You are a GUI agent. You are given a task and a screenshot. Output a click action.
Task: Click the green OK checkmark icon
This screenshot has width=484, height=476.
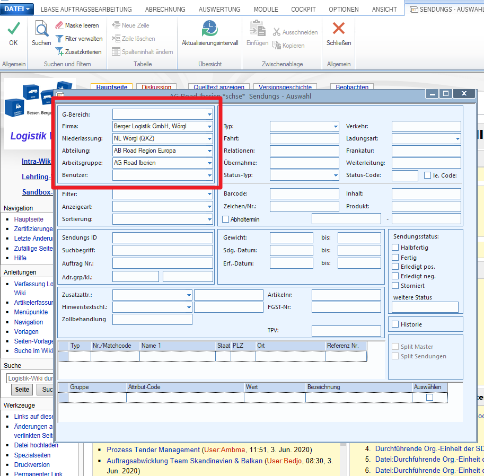coord(13,28)
